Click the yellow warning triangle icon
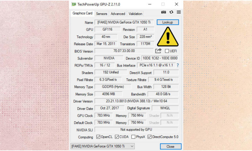 [x=168, y=37]
